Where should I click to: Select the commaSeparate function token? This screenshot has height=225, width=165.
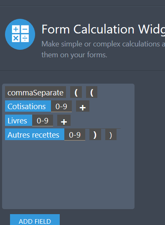[x=36, y=92]
